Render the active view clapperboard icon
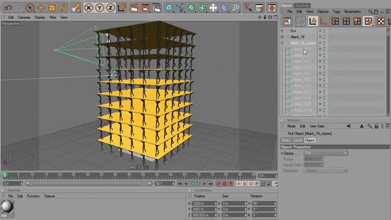391x220 pixels. [134, 8]
